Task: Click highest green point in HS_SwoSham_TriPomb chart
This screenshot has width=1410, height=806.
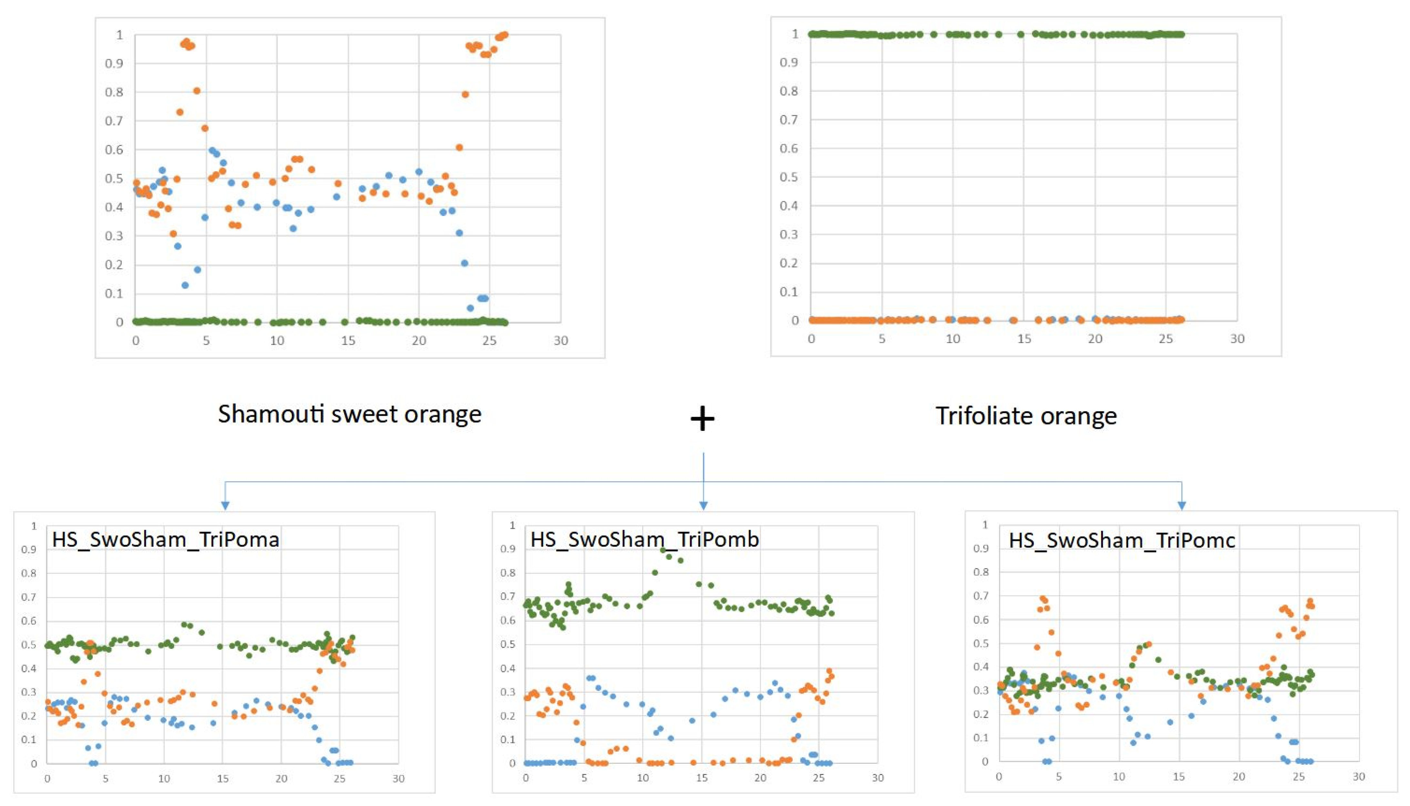Action: coord(663,550)
